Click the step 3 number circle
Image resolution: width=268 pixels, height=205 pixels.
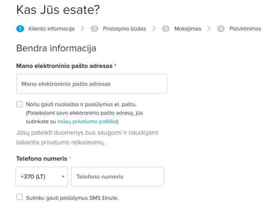[166, 28]
